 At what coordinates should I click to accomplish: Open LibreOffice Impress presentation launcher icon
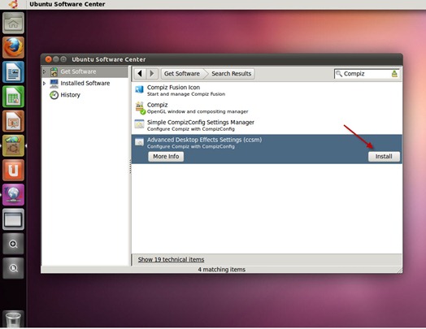13,121
